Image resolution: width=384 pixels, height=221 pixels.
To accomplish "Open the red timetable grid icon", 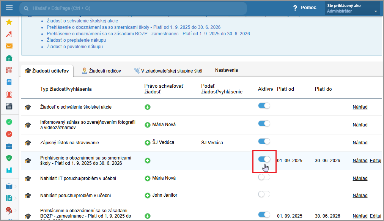I will 9,70.
